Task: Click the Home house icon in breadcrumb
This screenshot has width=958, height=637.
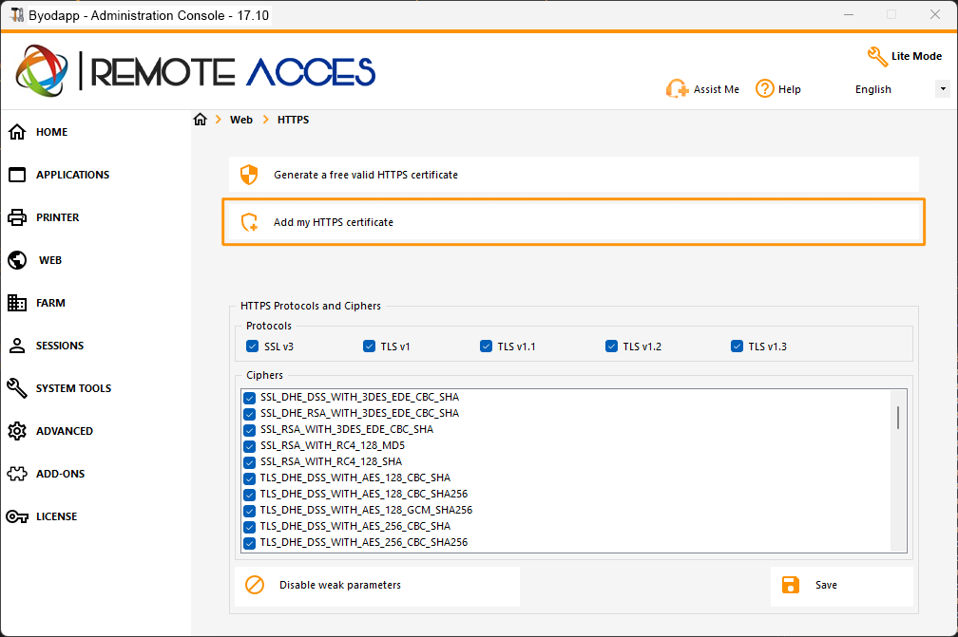Action: pyautogui.click(x=200, y=120)
